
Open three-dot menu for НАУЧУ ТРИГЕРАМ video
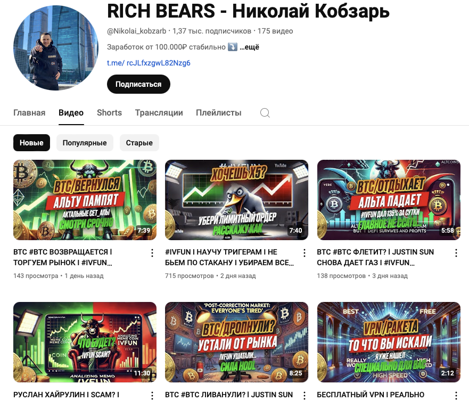click(x=304, y=253)
